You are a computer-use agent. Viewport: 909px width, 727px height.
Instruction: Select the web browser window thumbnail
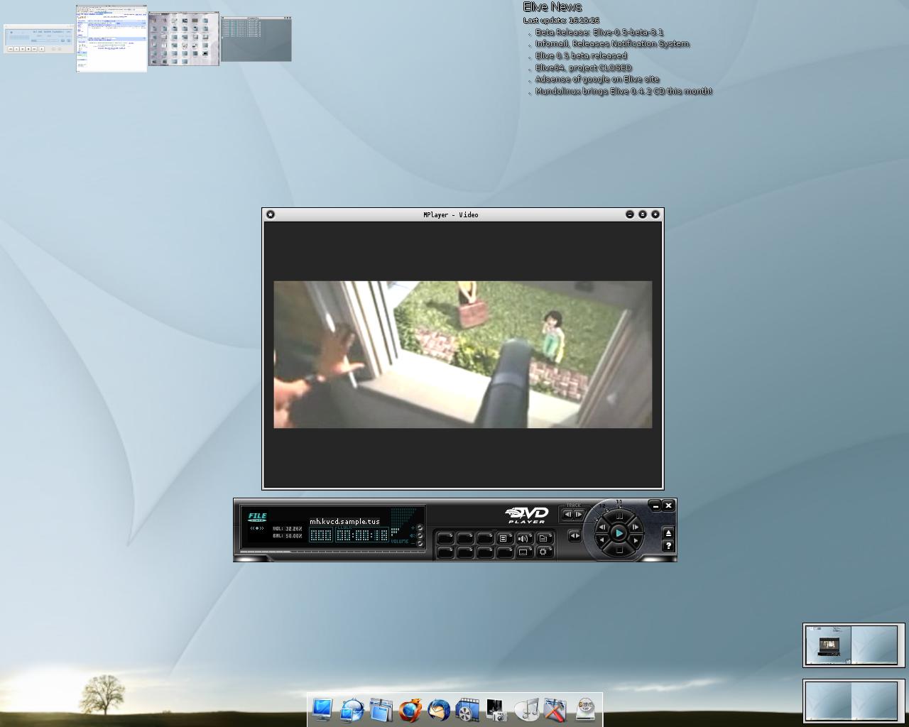(111, 38)
